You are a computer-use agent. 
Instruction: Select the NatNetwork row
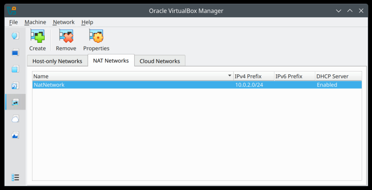pos(197,85)
